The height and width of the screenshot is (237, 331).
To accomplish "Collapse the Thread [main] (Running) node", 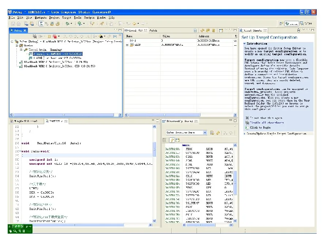I will (21, 50).
